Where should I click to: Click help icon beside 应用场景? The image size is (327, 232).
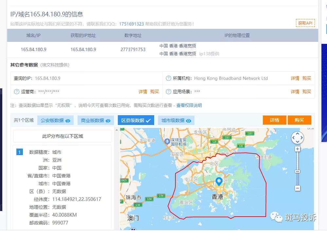(169, 92)
